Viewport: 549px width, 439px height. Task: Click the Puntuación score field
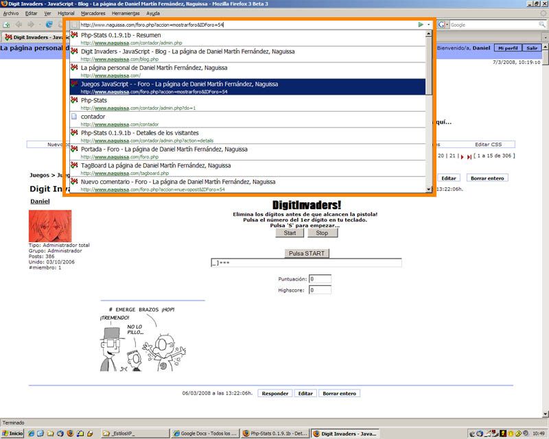pyautogui.click(x=320, y=279)
